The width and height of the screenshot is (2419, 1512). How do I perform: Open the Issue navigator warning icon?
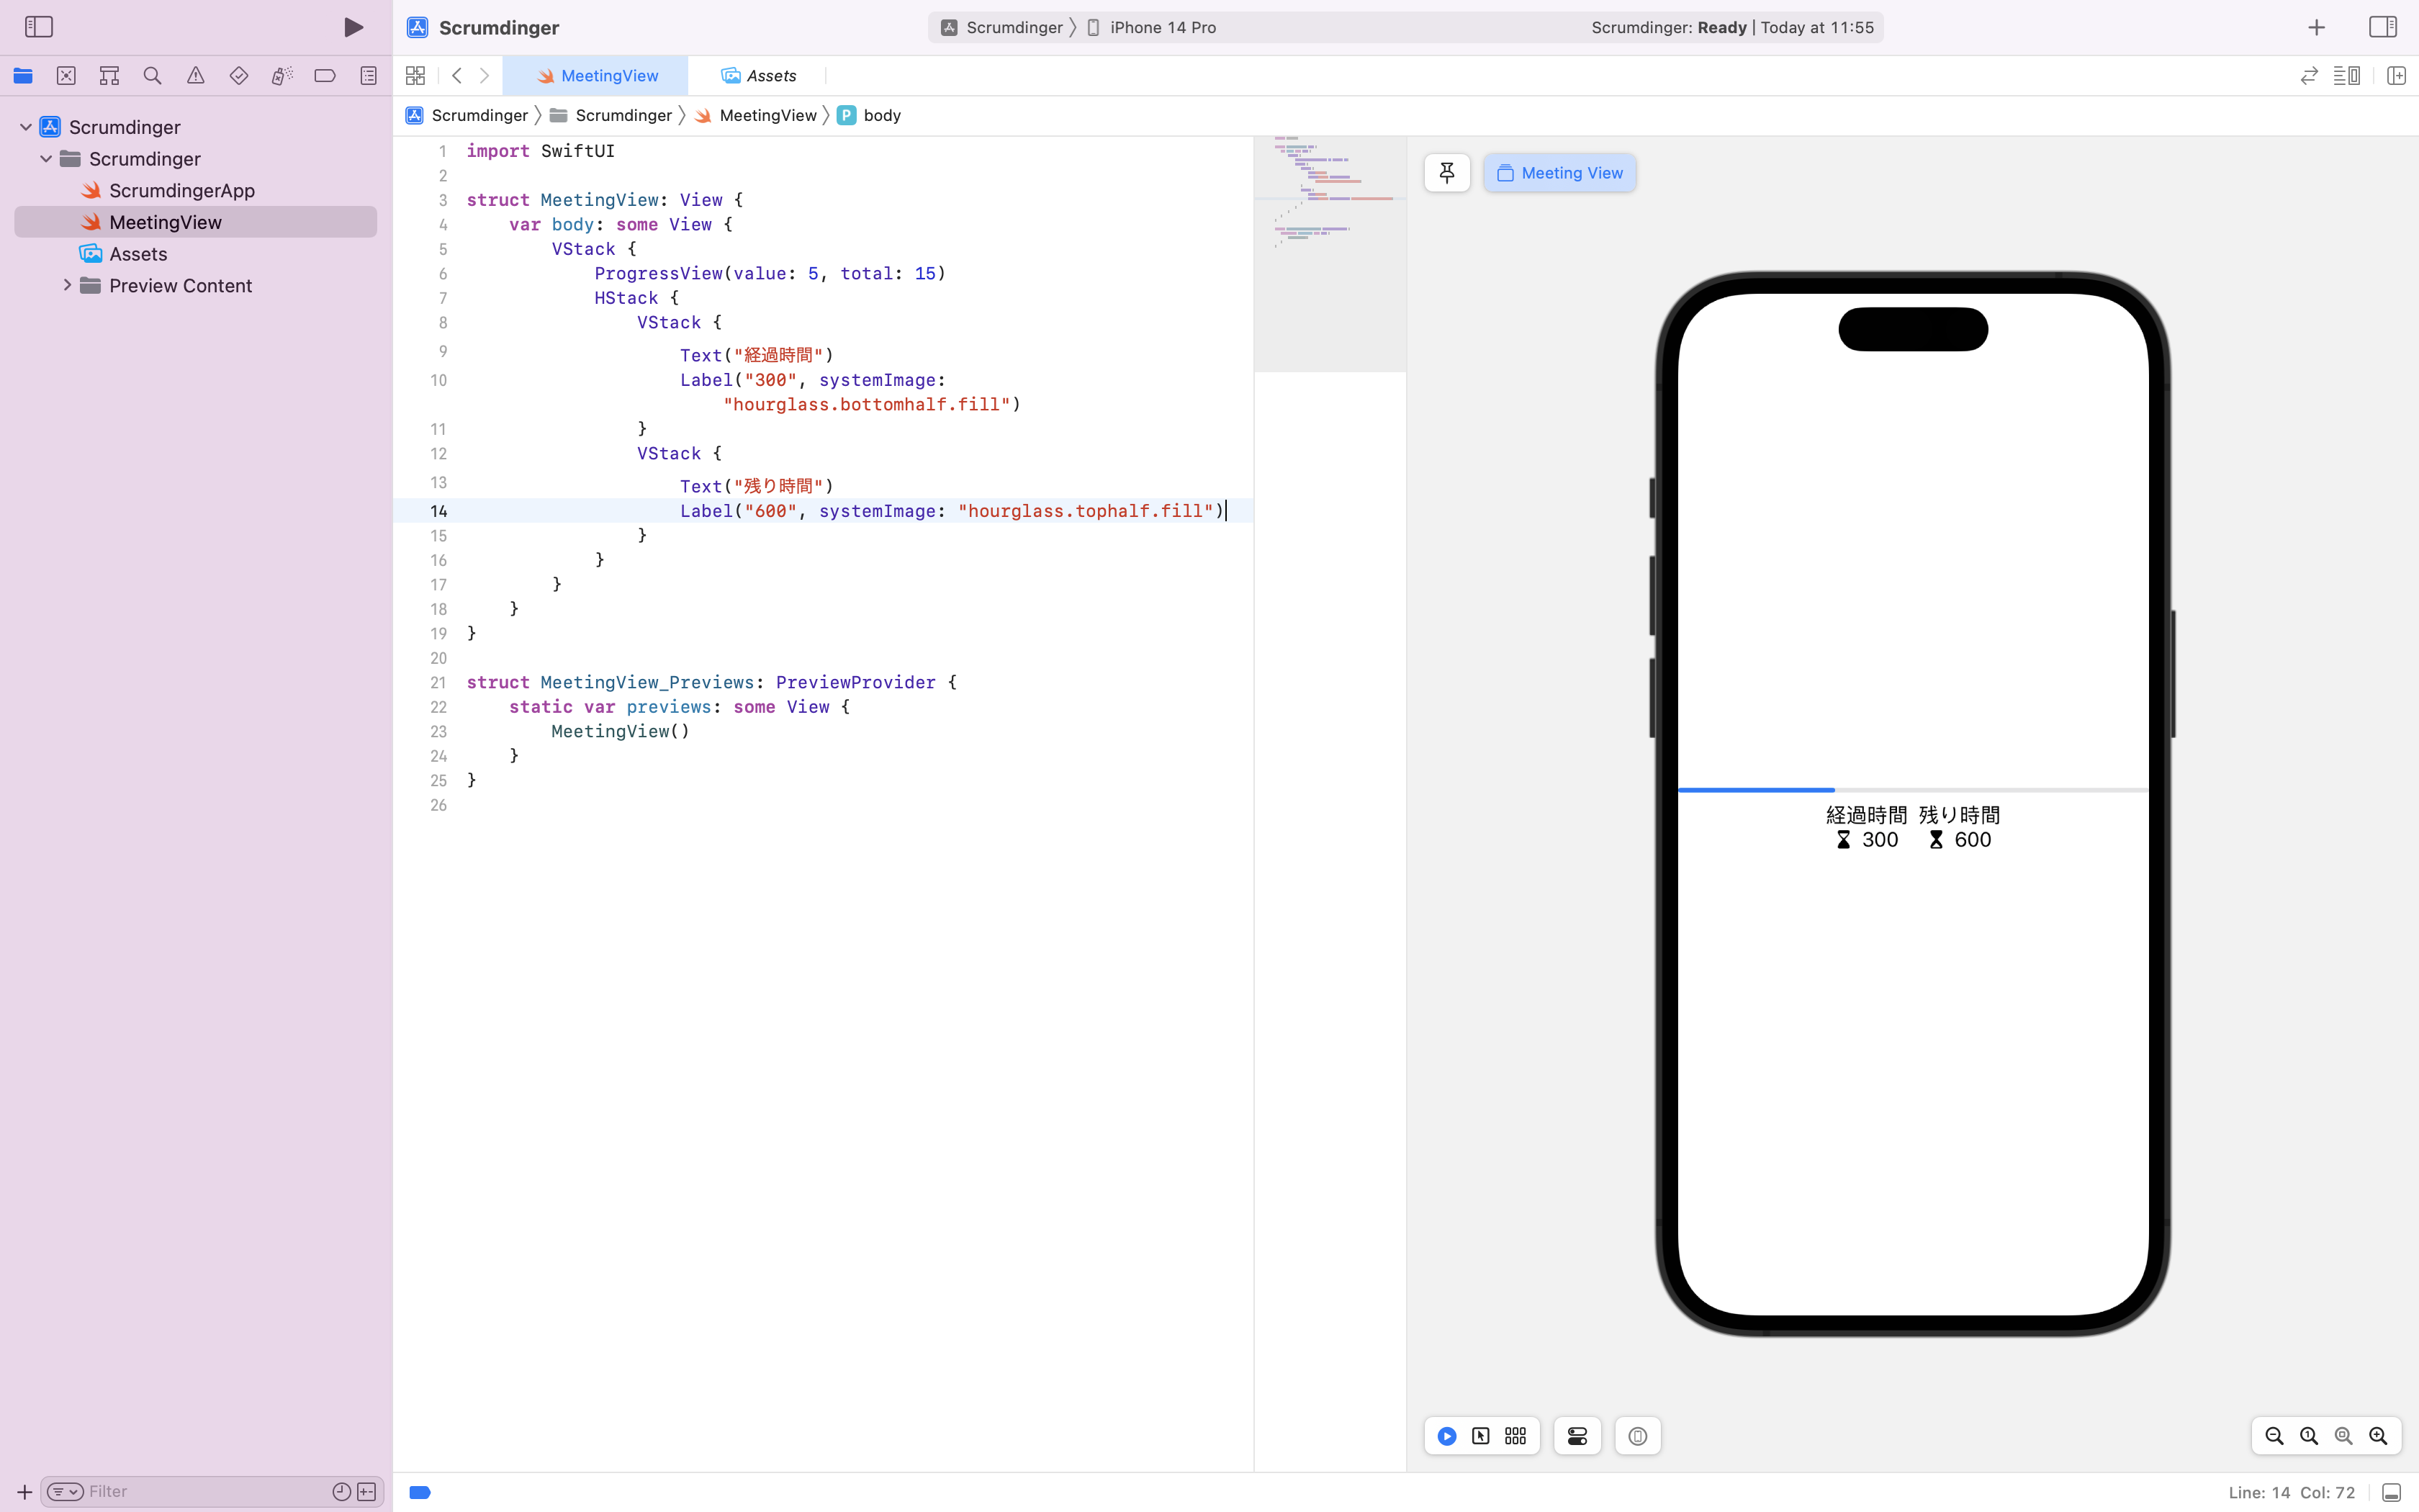pyautogui.click(x=196, y=76)
